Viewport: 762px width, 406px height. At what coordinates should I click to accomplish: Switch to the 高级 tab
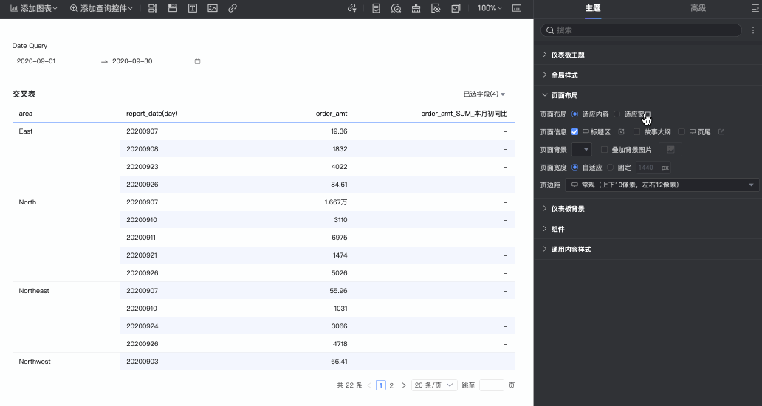tap(698, 8)
